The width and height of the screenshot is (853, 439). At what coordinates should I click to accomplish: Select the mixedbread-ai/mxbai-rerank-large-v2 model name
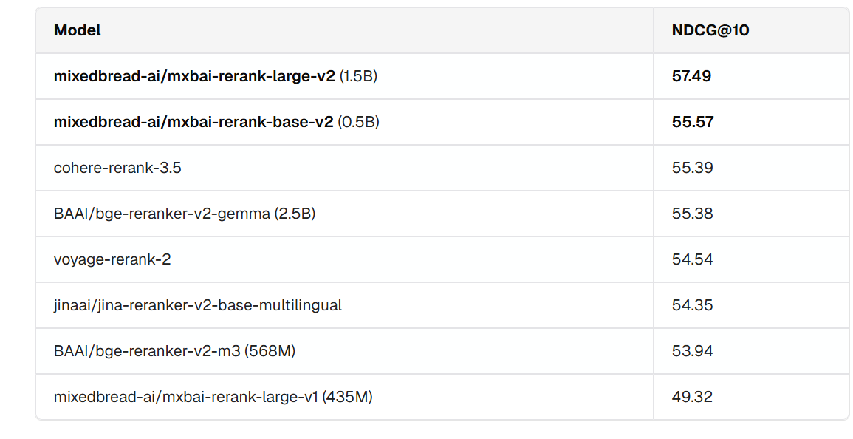point(194,76)
